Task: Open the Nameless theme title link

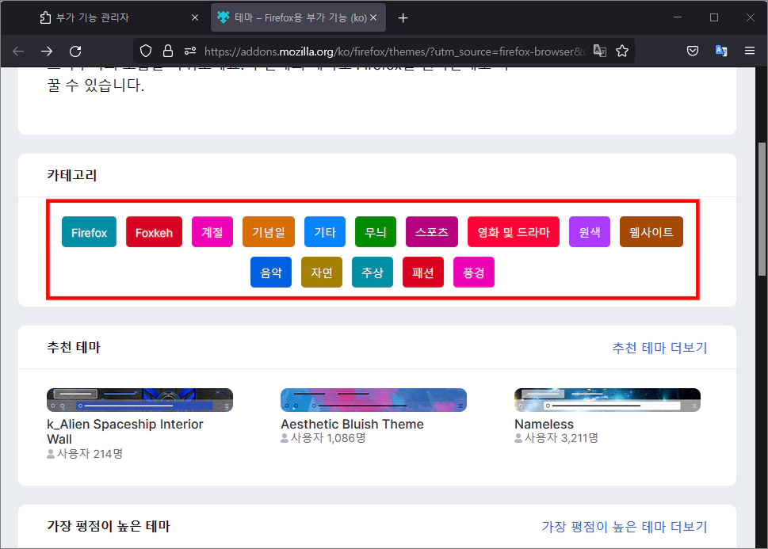Action: 544,424
